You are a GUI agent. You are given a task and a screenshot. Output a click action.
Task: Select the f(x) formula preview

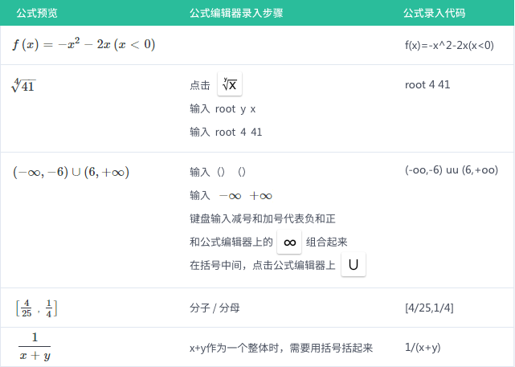pyautogui.click(x=84, y=45)
